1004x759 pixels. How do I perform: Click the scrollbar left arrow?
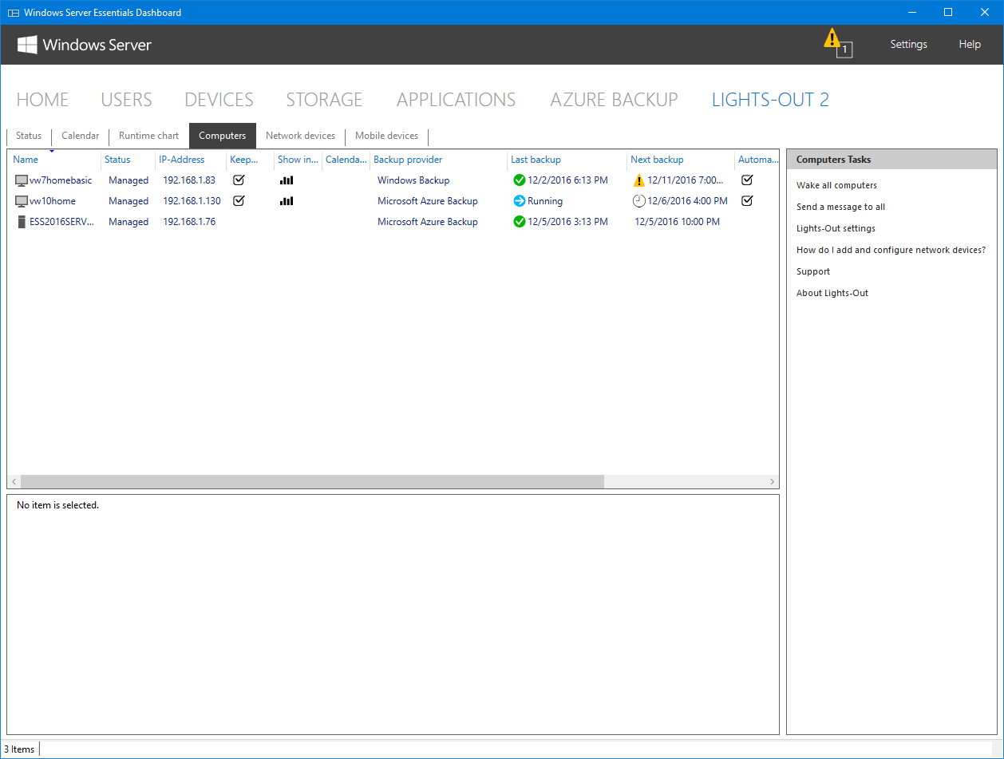tap(14, 482)
